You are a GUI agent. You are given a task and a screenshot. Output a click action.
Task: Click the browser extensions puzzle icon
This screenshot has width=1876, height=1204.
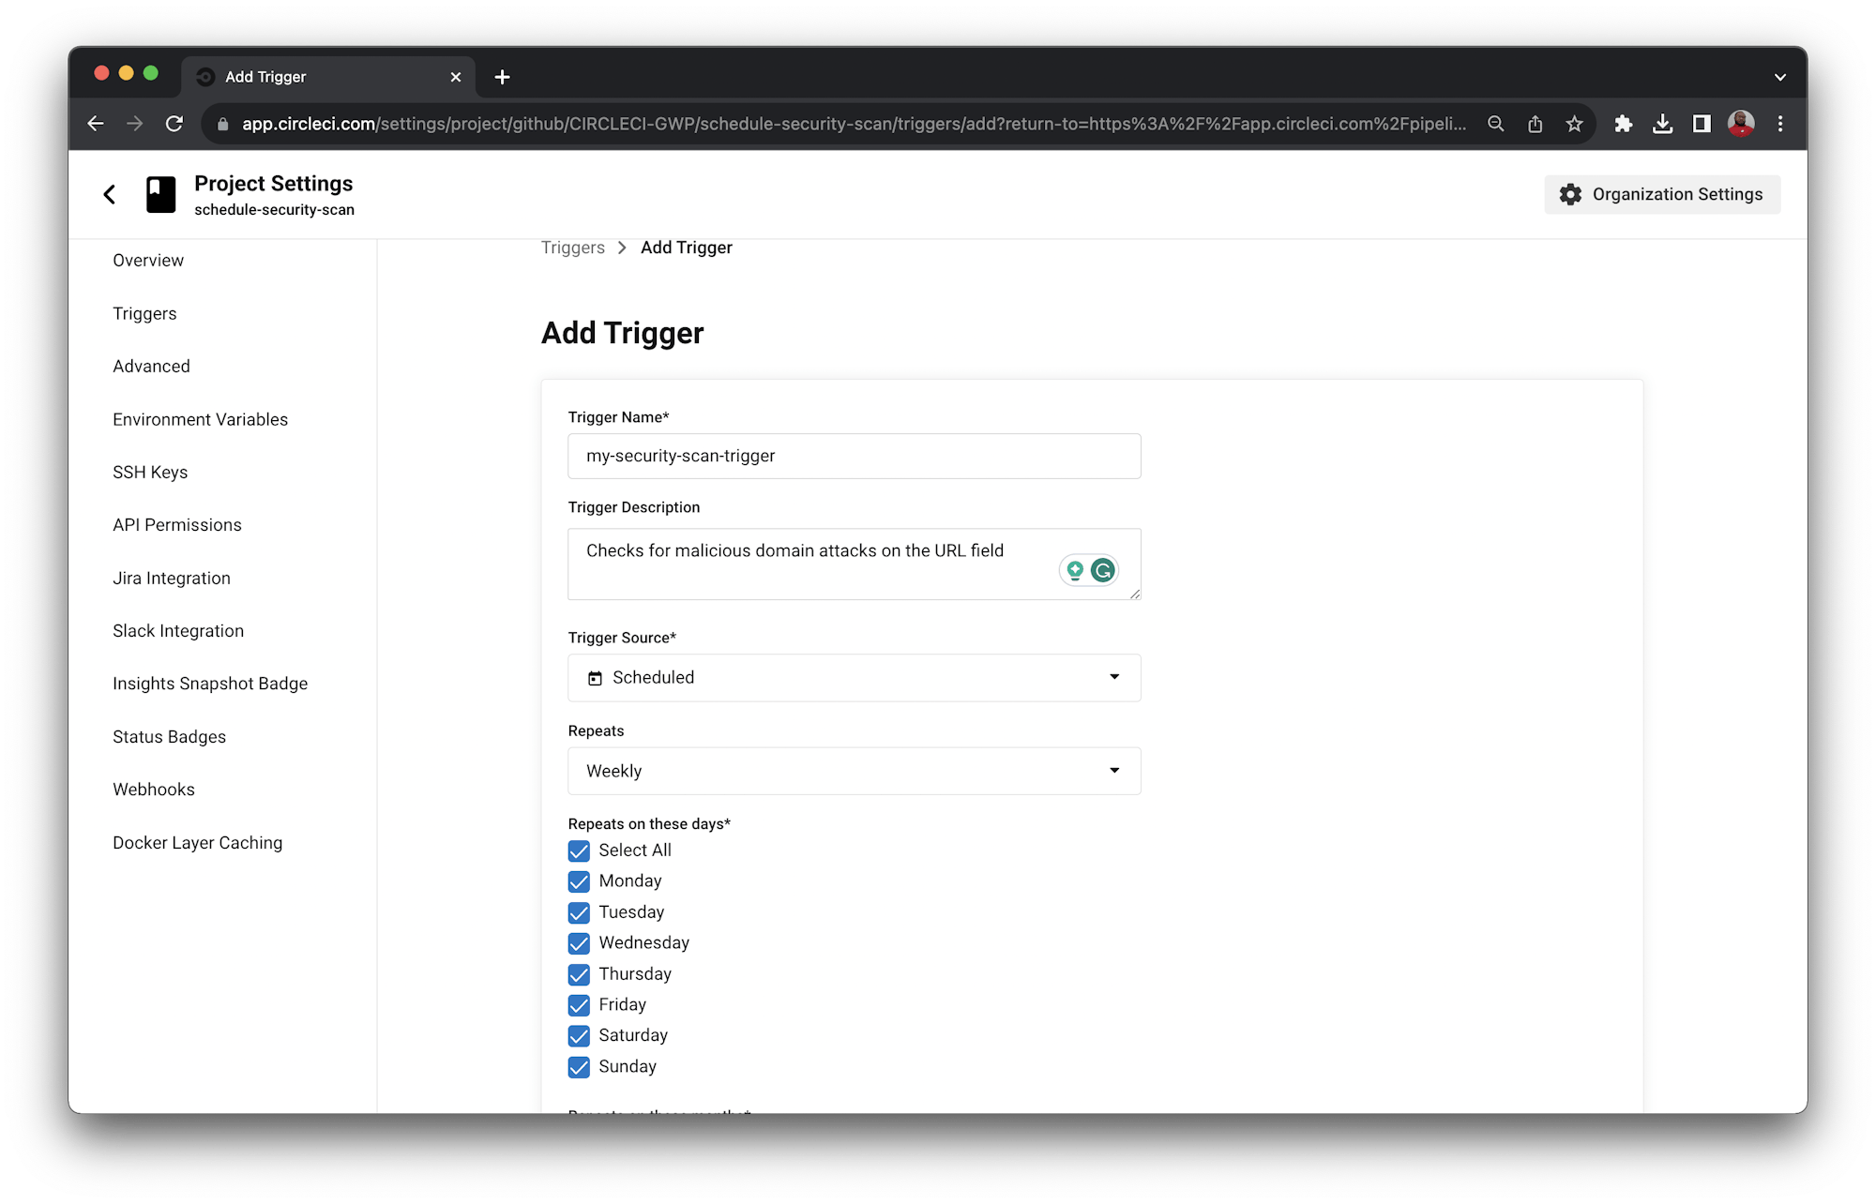coord(1624,123)
